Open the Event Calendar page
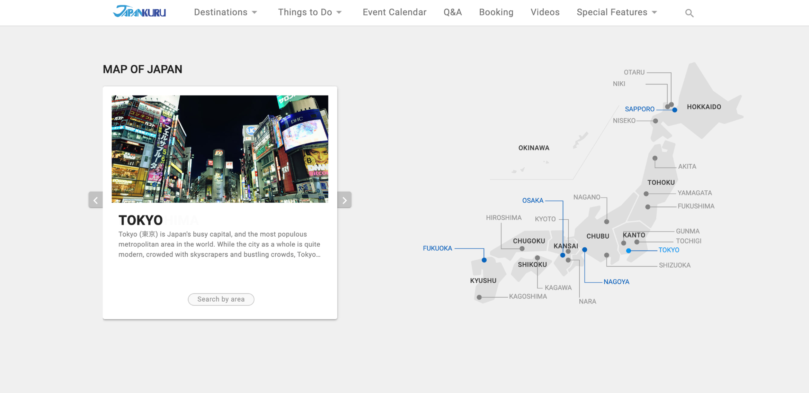The width and height of the screenshot is (809, 393). point(394,12)
